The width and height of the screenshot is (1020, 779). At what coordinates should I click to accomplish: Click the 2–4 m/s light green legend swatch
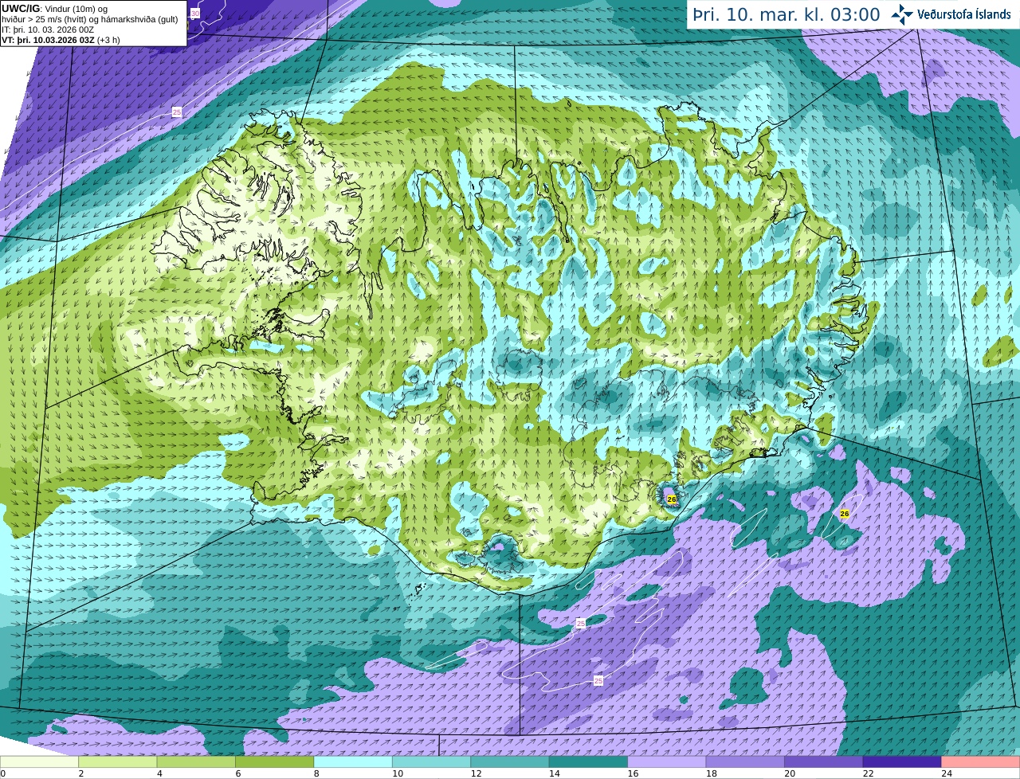coord(118,762)
